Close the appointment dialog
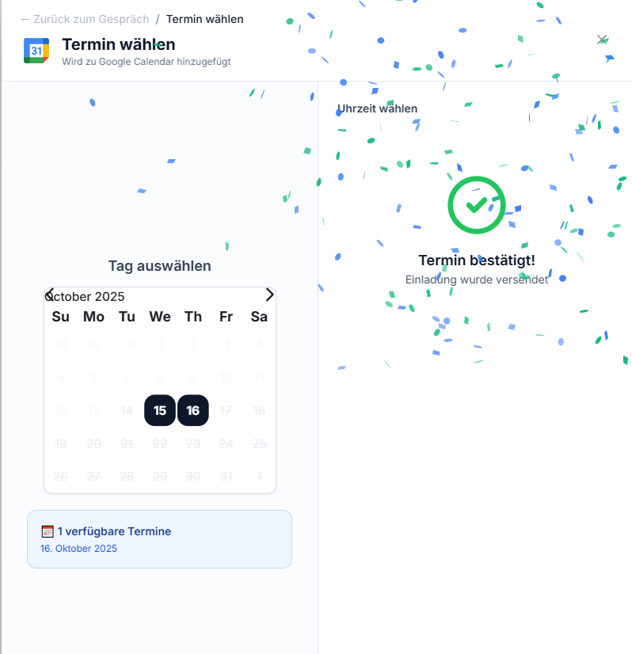632x654 pixels. pyautogui.click(x=602, y=40)
